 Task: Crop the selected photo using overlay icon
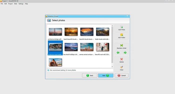click(57, 47)
